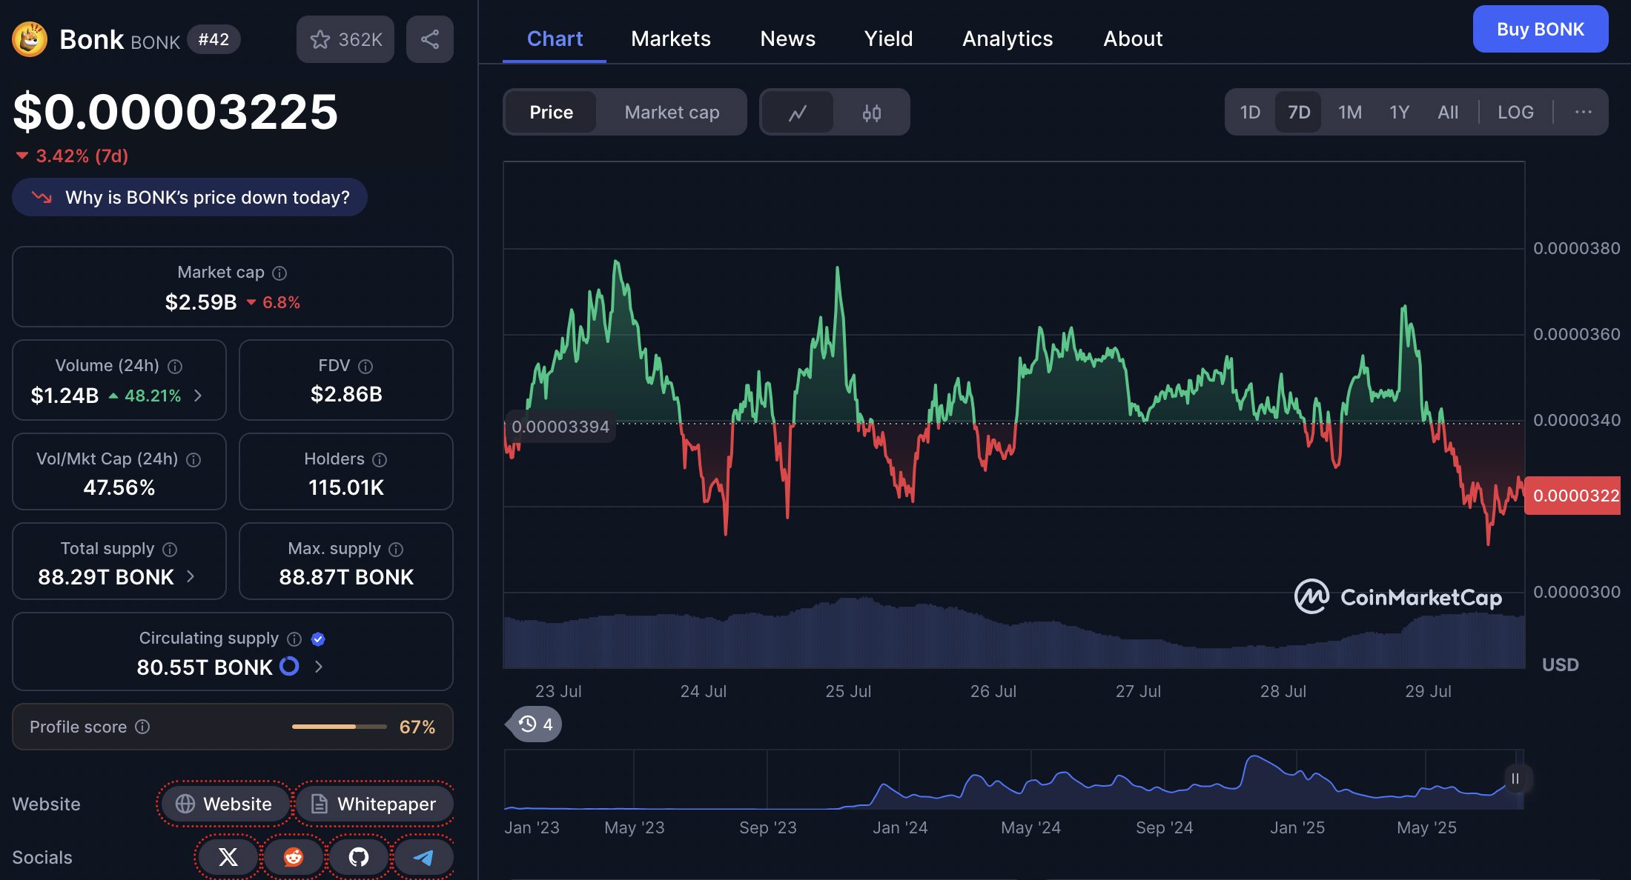Click the FDV info icon
The width and height of the screenshot is (1631, 880).
365,367
